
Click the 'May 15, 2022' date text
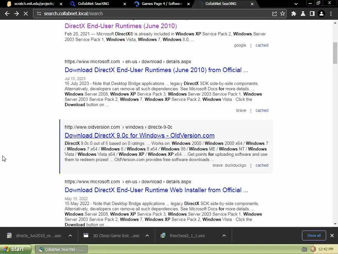click(76, 199)
